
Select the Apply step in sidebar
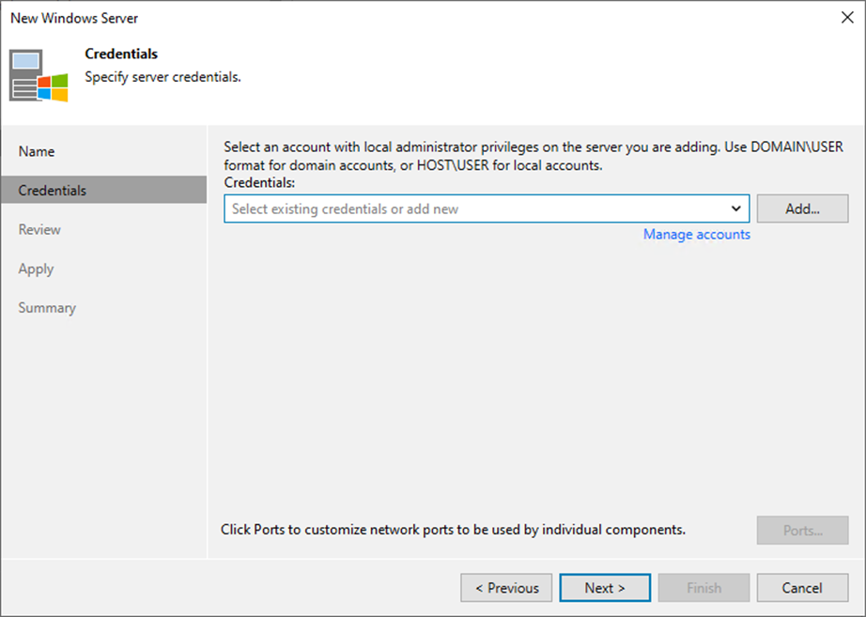point(104,269)
